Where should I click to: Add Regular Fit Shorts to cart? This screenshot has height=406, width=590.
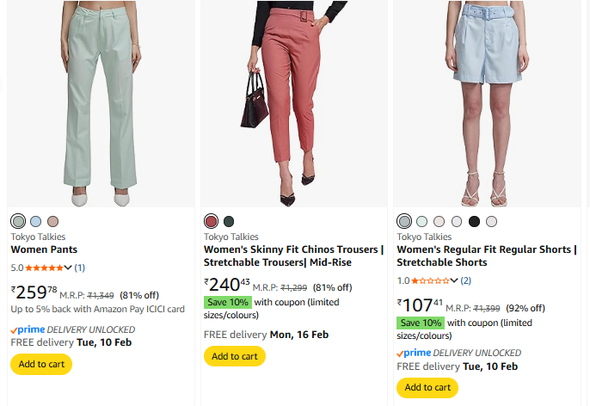427,387
